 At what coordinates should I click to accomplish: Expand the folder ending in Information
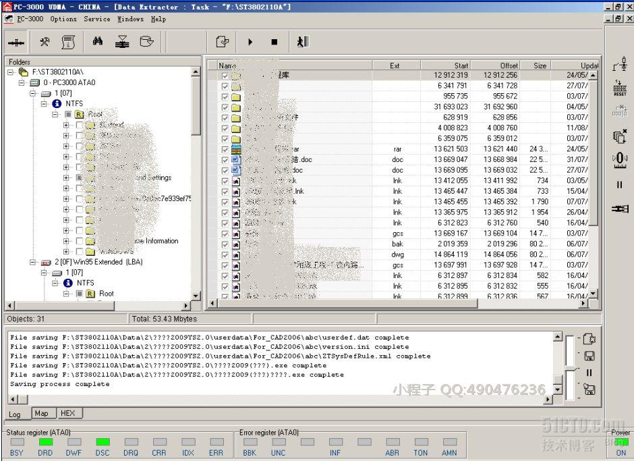66,241
